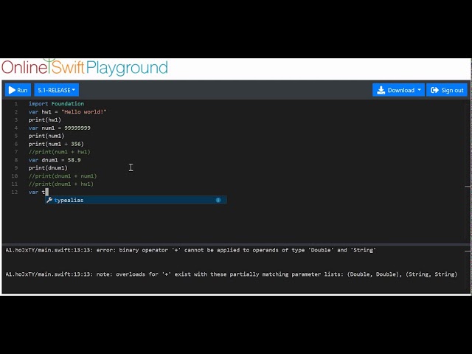The height and width of the screenshot is (354, 472).
Task: Click the line 'print(num1)'
Action: (x=46, y=136)
